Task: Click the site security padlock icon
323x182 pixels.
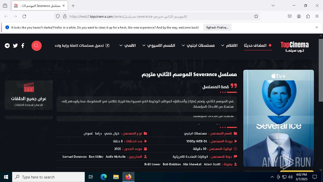Action: (x=65, y=16)
